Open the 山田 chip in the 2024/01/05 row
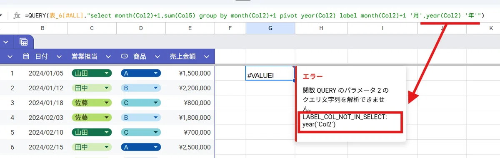 (x=92, y=73)
